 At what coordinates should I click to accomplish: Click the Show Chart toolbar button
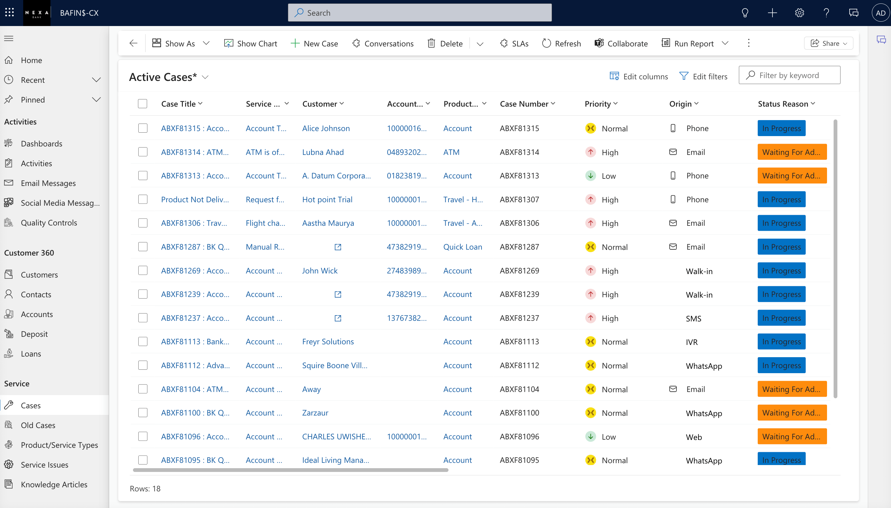tap(250, 43)
